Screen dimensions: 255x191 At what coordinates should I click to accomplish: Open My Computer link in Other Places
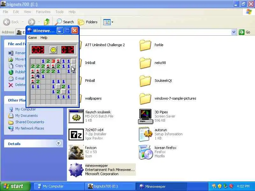pyautogui.click(x=25, y=109)
